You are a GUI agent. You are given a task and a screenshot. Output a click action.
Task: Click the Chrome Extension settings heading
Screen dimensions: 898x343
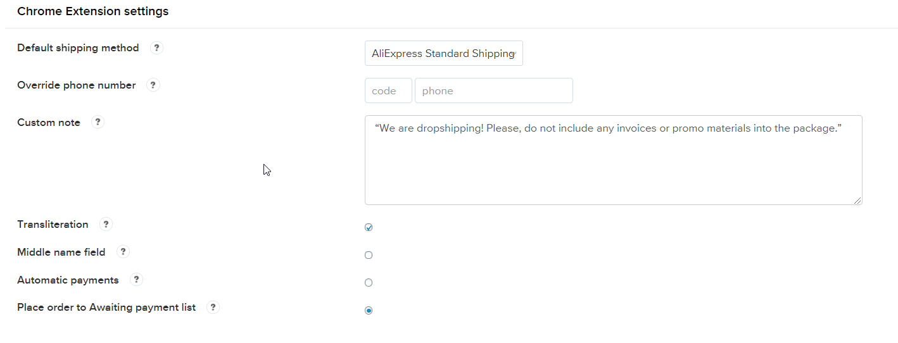click(93, 11)
